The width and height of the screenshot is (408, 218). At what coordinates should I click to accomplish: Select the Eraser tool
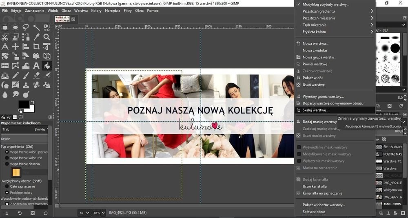tap(36, 75)
